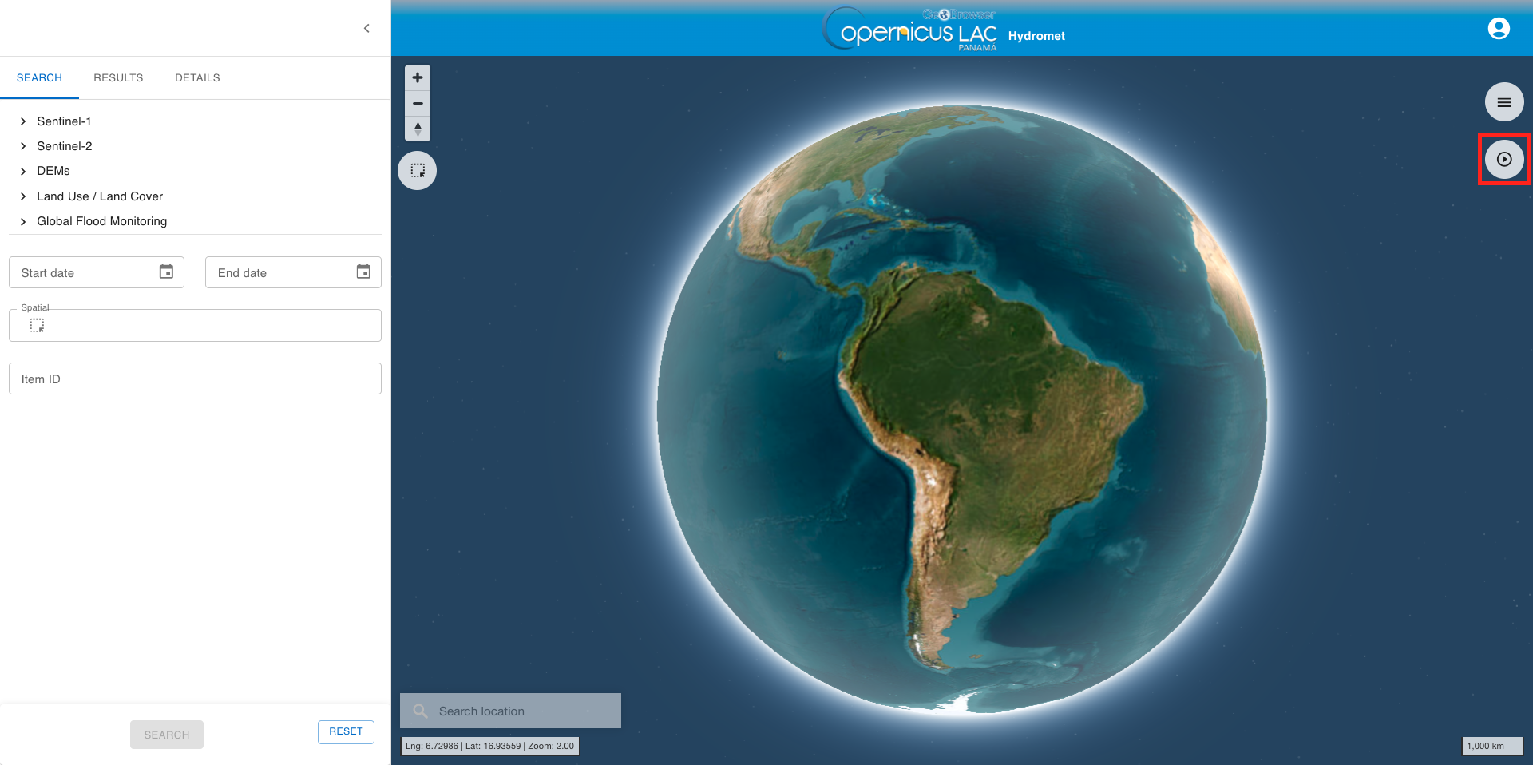Switch to the Results tab
The width and height of the screenshot is (1533, 765).
tap(118, 77)
